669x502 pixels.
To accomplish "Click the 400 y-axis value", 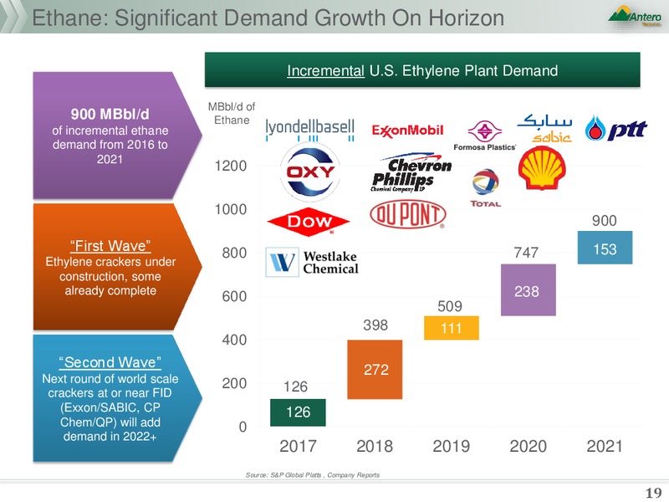I will click(234, 340).
